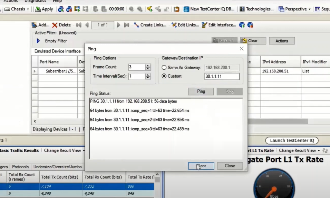This screenshot has height=198, width=330.
Task: Click the Frame Count input field
Action: (137, 67)
